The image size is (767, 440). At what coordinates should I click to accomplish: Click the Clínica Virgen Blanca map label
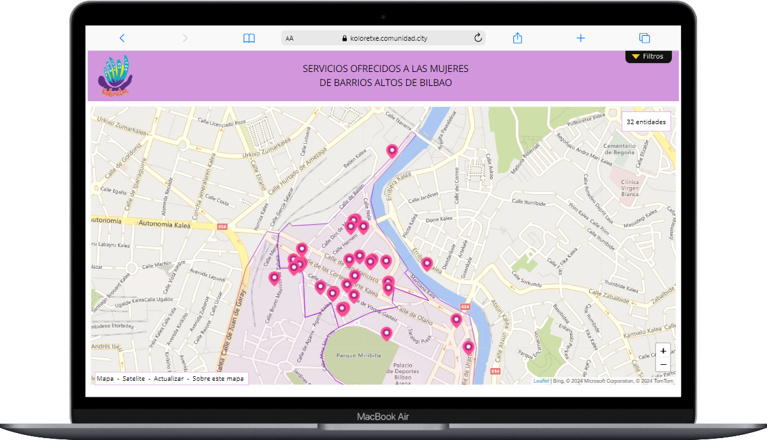click(x=630, y=187)
